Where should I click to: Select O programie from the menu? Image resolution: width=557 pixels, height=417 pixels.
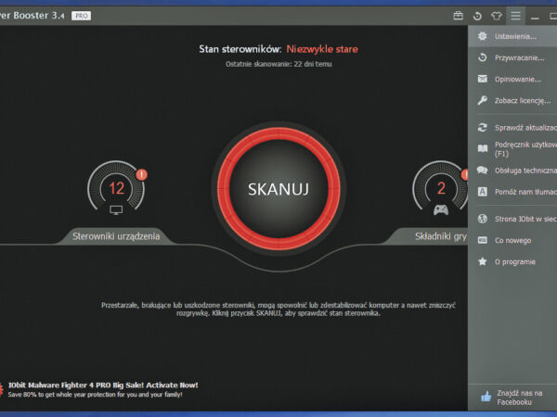514,261
